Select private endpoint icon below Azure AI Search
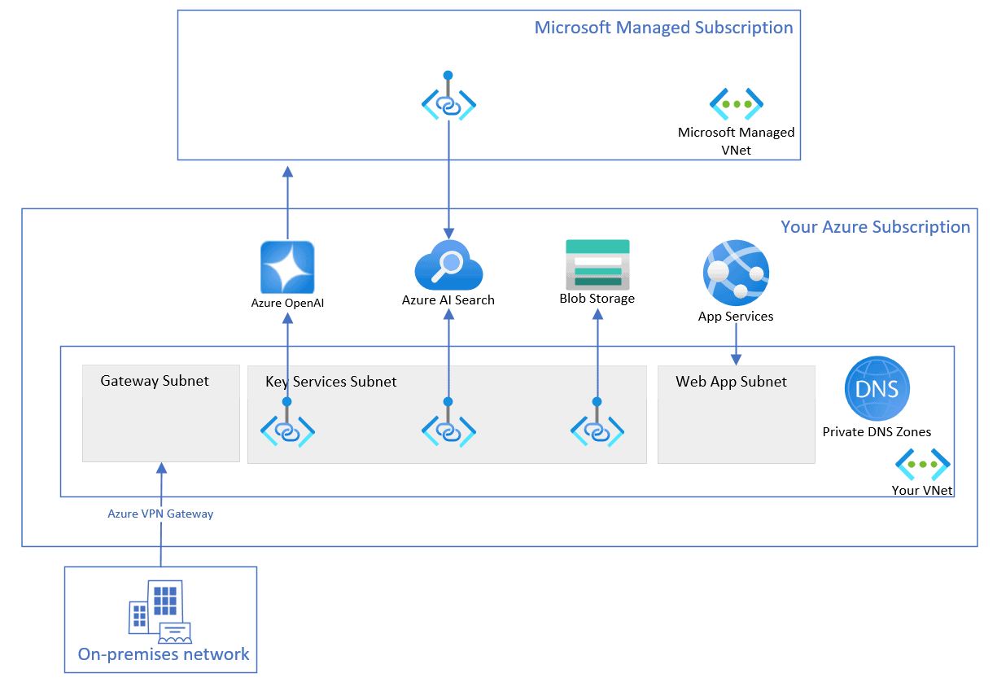 (x=448, y=423)
